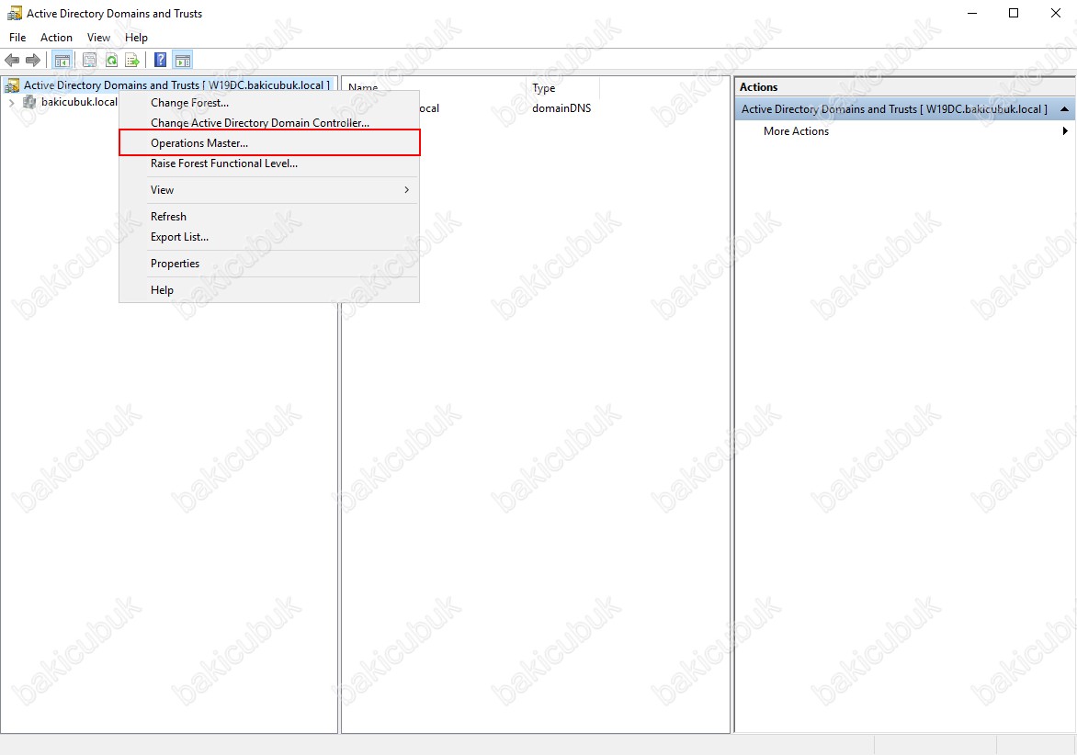Click Help in the context menu
The width and height of the screenshot is (1077, 755).
coord(269,290)
